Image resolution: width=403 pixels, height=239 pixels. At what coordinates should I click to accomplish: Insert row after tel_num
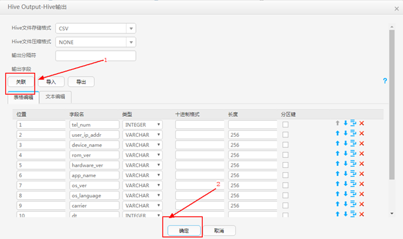[353, 123]
